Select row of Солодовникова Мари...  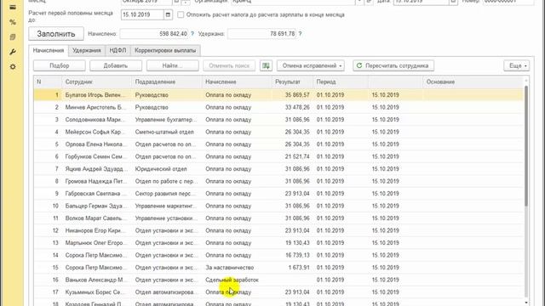click(x=278, y=120)
